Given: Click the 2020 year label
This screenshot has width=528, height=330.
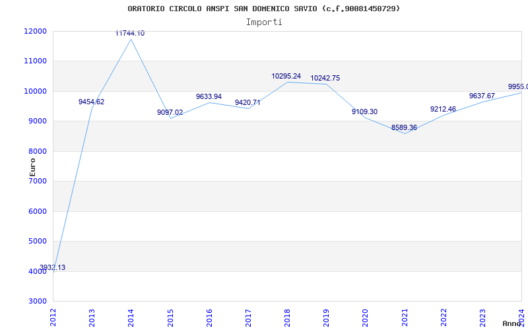Looking at the screenshot, I should pyautogui.click(x=366, y=317).
